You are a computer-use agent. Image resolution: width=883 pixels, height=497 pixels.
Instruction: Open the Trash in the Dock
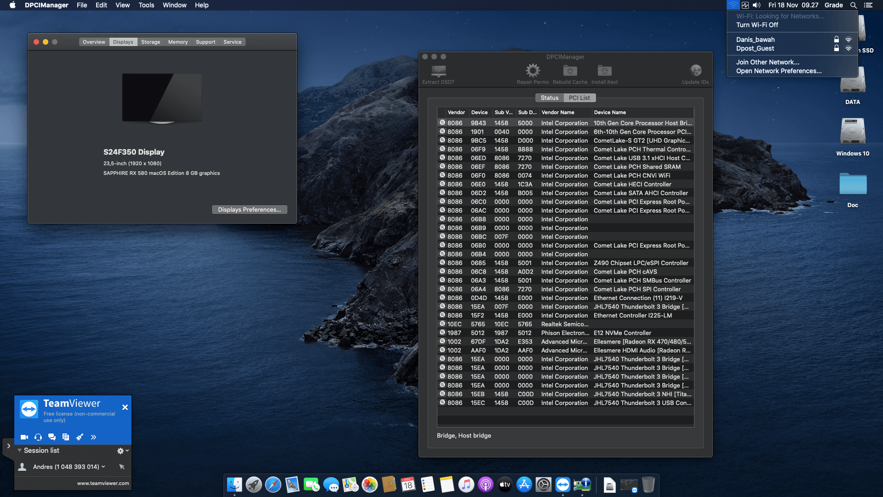[x=648, y=485]
